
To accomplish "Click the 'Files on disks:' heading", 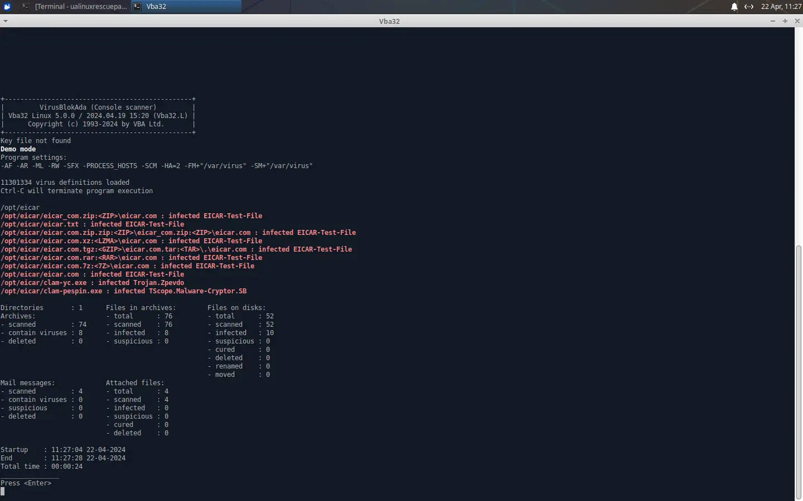I will 237,308.
